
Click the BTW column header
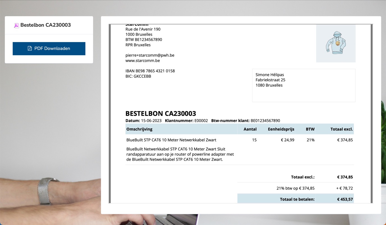pos(310,129)
